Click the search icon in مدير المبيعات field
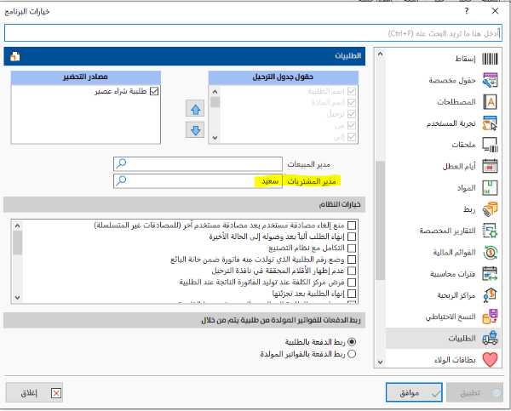The height and width of the screenshot is (411, 511). [x=121, y=163]
